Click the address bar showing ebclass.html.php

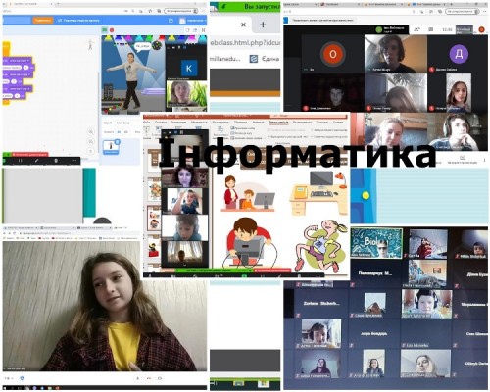point(245,43)
